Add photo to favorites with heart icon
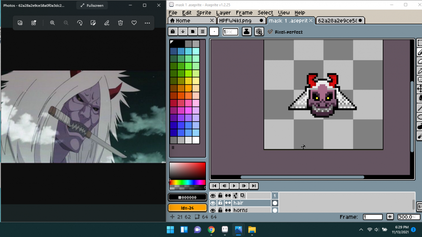The height and width of the screenshot is (237, 422). tap(134, 23)
